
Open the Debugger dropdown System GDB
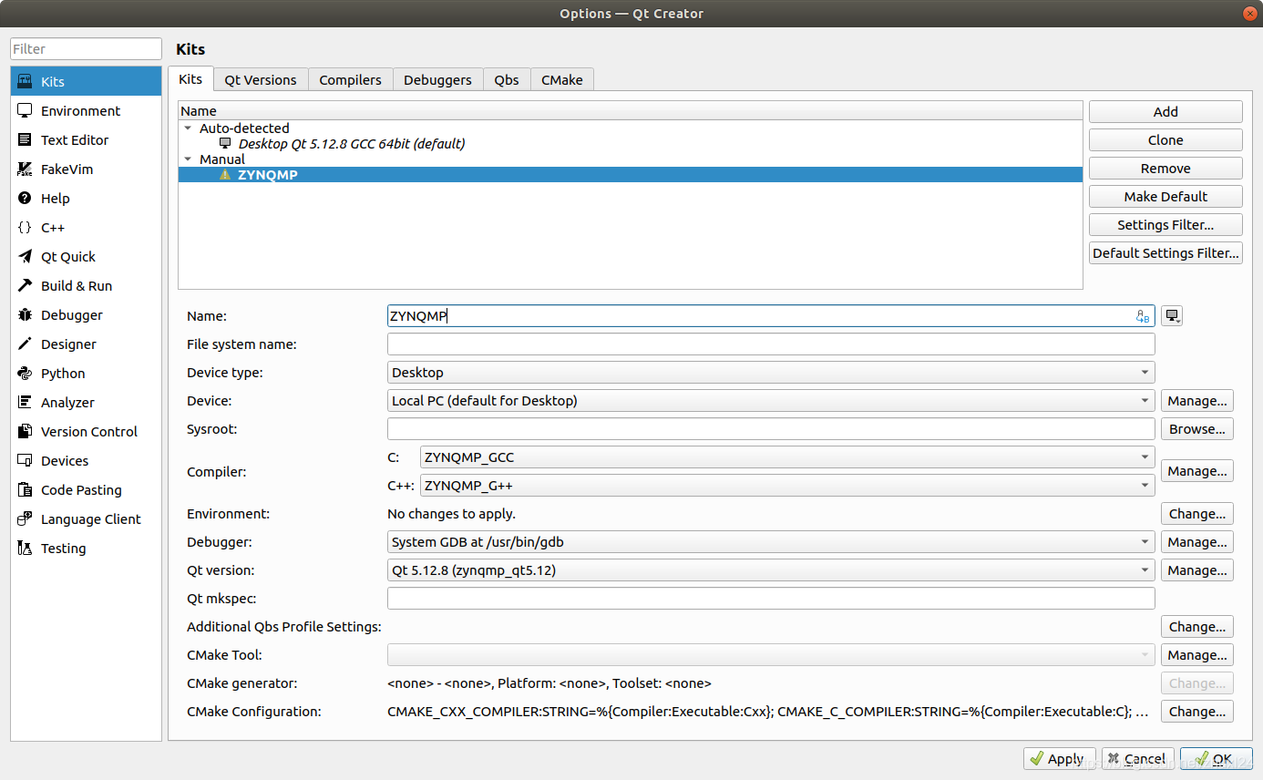click(771, 541)
